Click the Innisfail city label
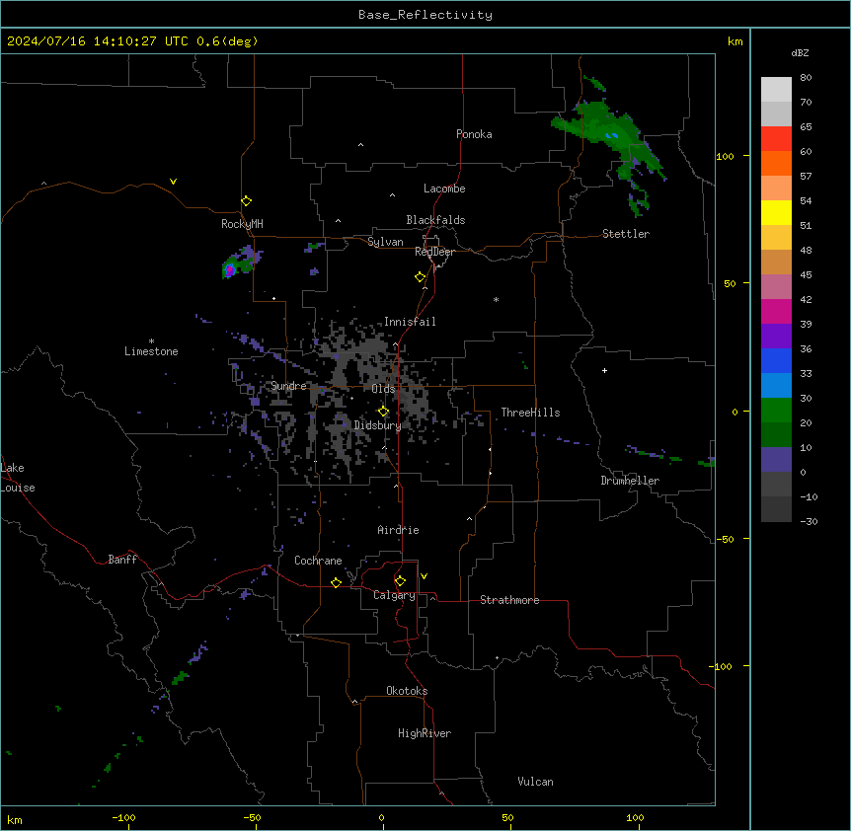The width and height of the screenshot is (851, 831). [410, 322]
